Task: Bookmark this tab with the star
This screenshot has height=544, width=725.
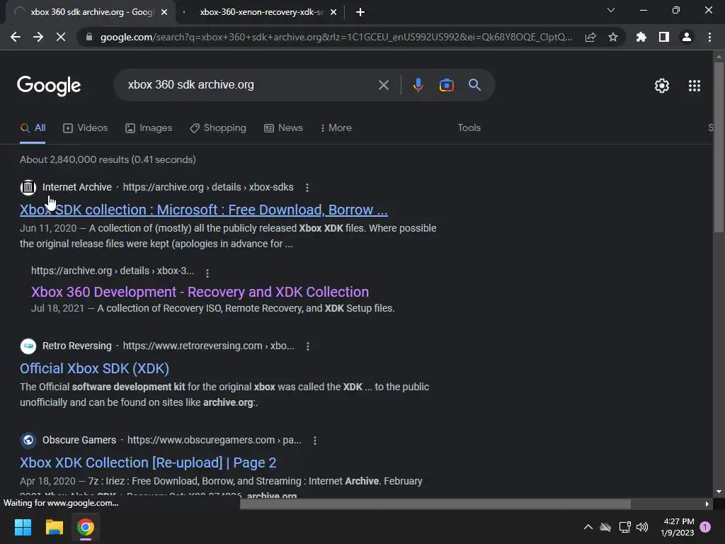Action: tap(613, 37)
